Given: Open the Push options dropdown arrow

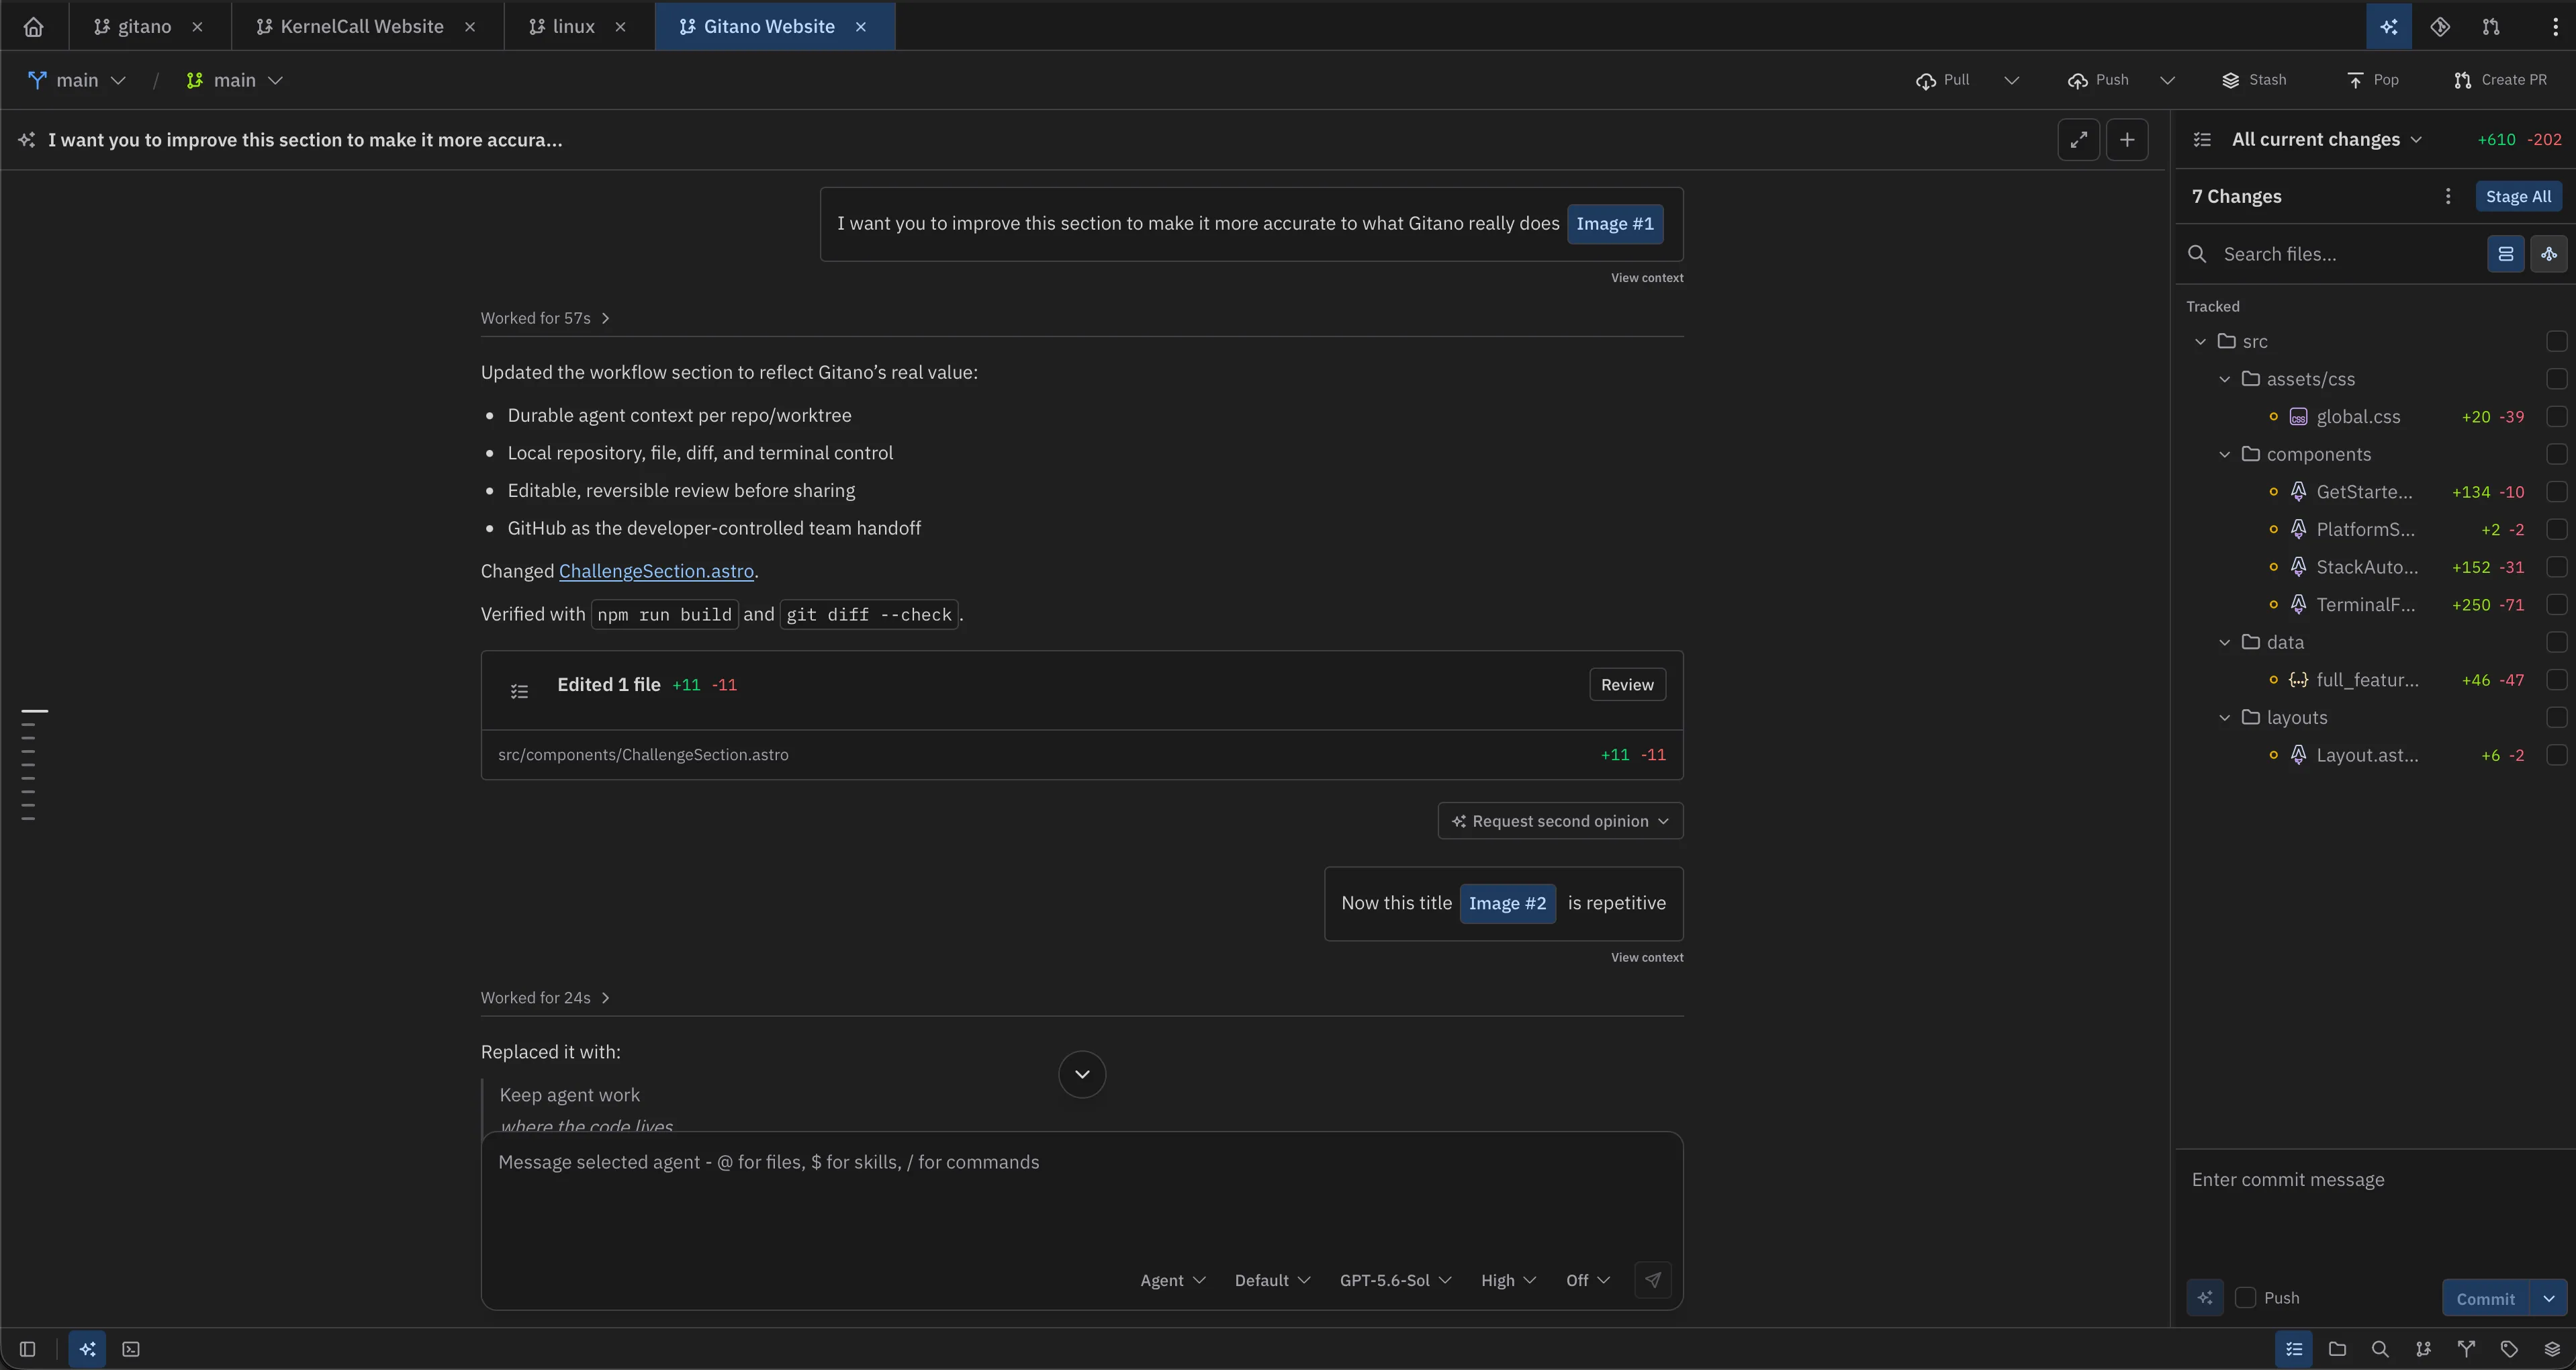Looking at the screenshot, I should [2167, 80].
